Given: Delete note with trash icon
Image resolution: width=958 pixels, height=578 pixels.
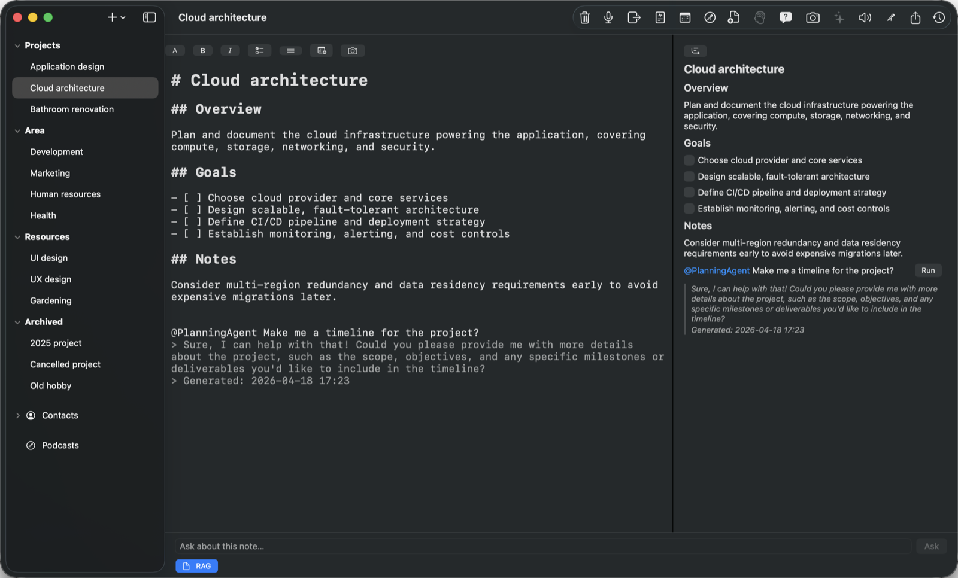Looking at the screenshot, I should [584, 18].
